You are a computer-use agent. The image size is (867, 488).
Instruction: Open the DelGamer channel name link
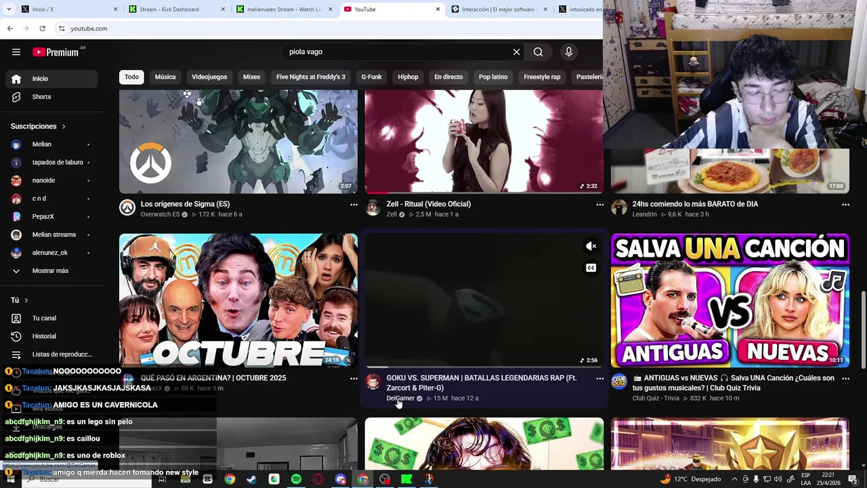point(400,399)
